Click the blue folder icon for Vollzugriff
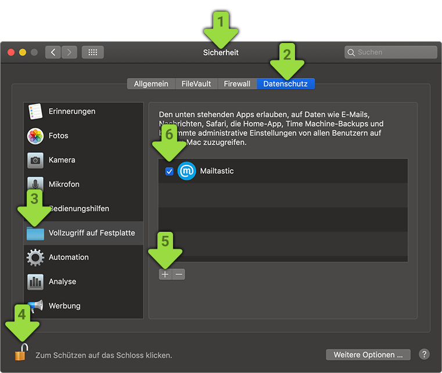 [35, 234]
